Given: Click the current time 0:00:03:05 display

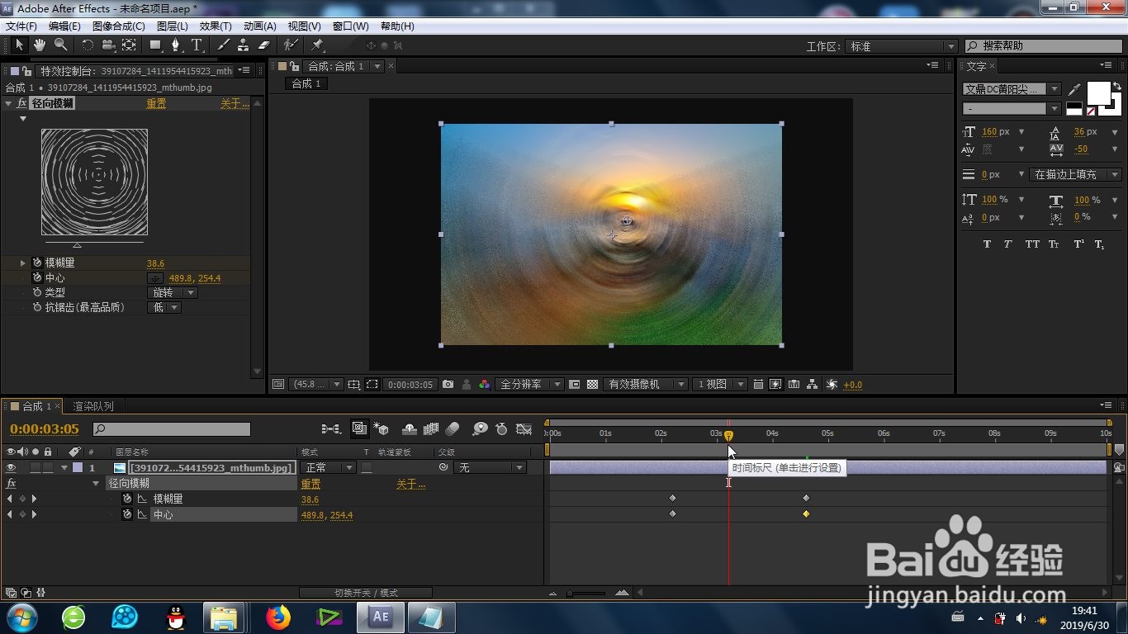Looking at the screenshot, I should [45, 429].
